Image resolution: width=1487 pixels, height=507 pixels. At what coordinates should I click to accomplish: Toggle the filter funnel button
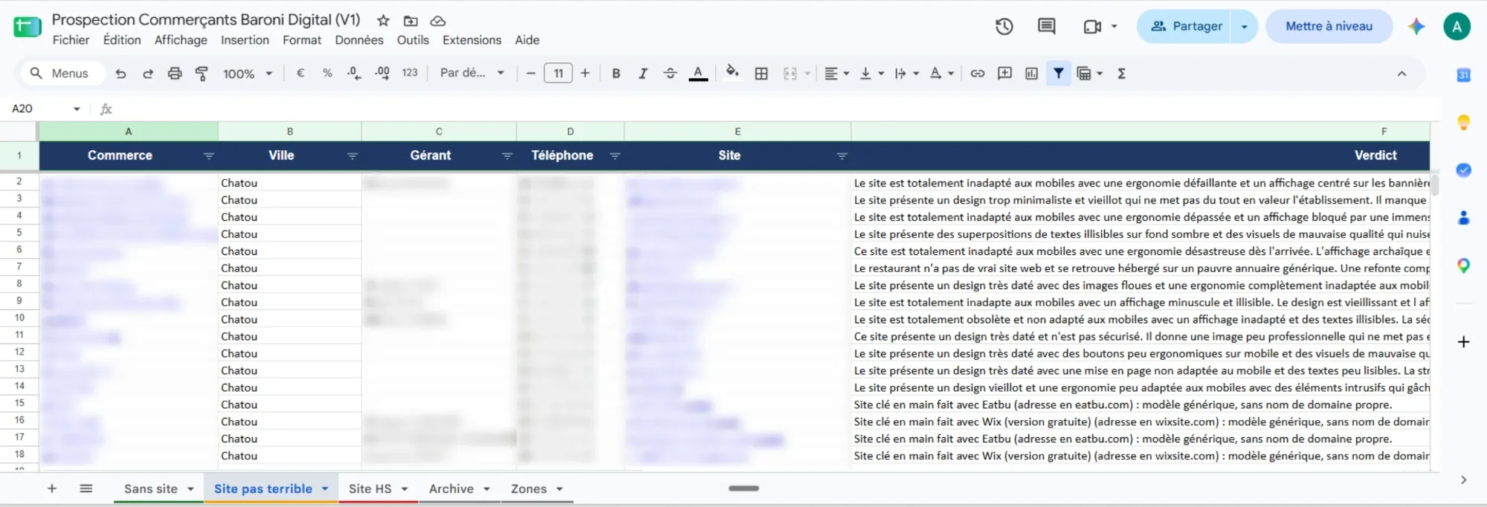pos(1058,73)
